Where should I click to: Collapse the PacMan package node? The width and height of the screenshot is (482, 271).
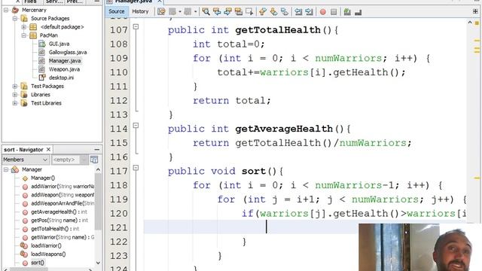(23, 35)
